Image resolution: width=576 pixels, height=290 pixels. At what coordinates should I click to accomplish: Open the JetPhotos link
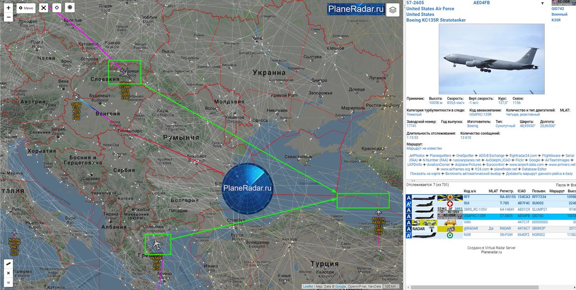pos(417,156)
